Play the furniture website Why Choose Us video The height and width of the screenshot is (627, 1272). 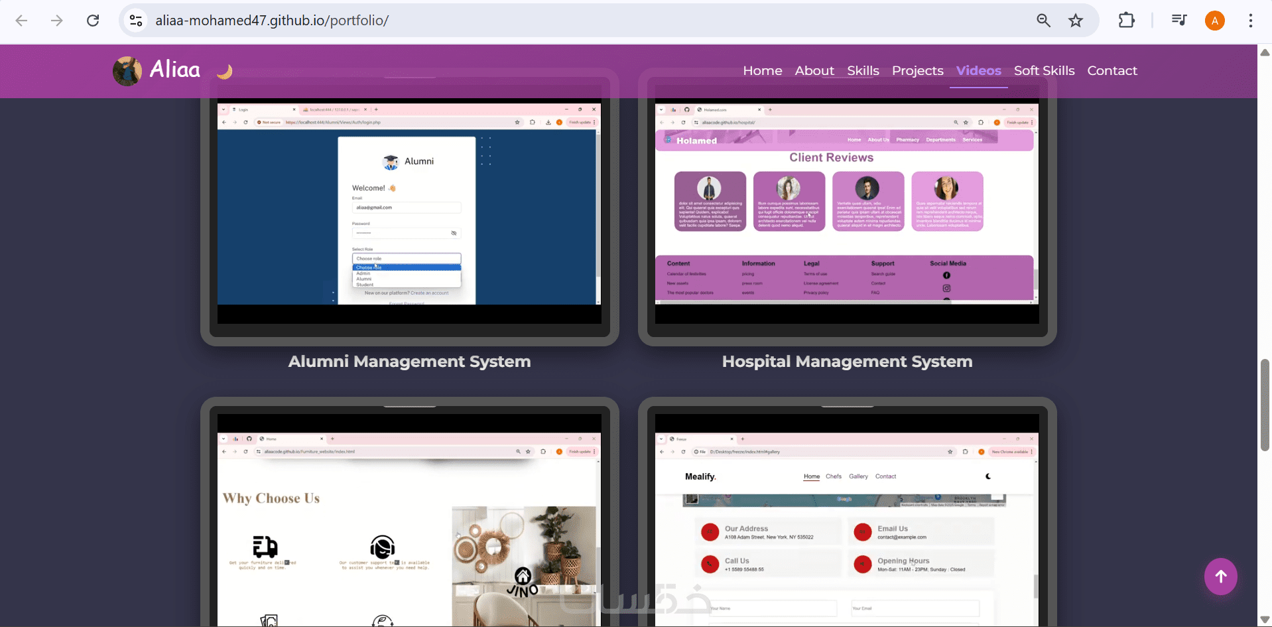click(x=409, y=520)
